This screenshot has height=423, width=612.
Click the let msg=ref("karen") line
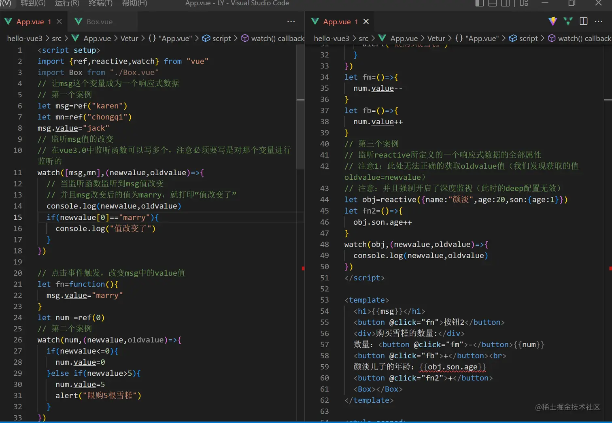pyautogui.click(x=82, y=106)
